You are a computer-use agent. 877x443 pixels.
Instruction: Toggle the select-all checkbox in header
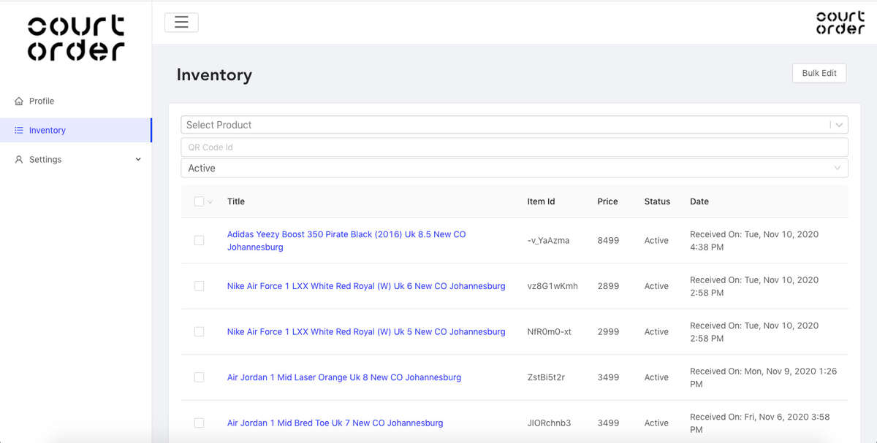199,201
